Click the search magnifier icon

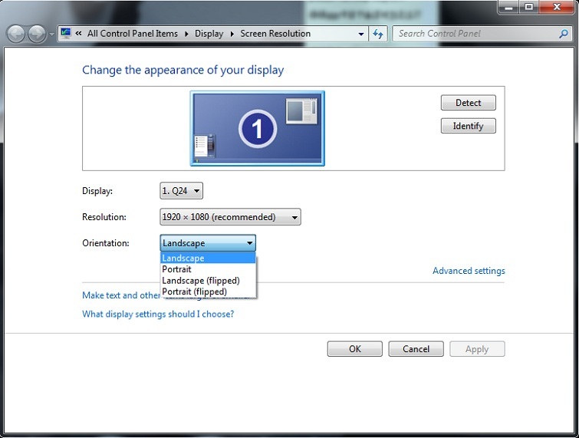(564, 34)
